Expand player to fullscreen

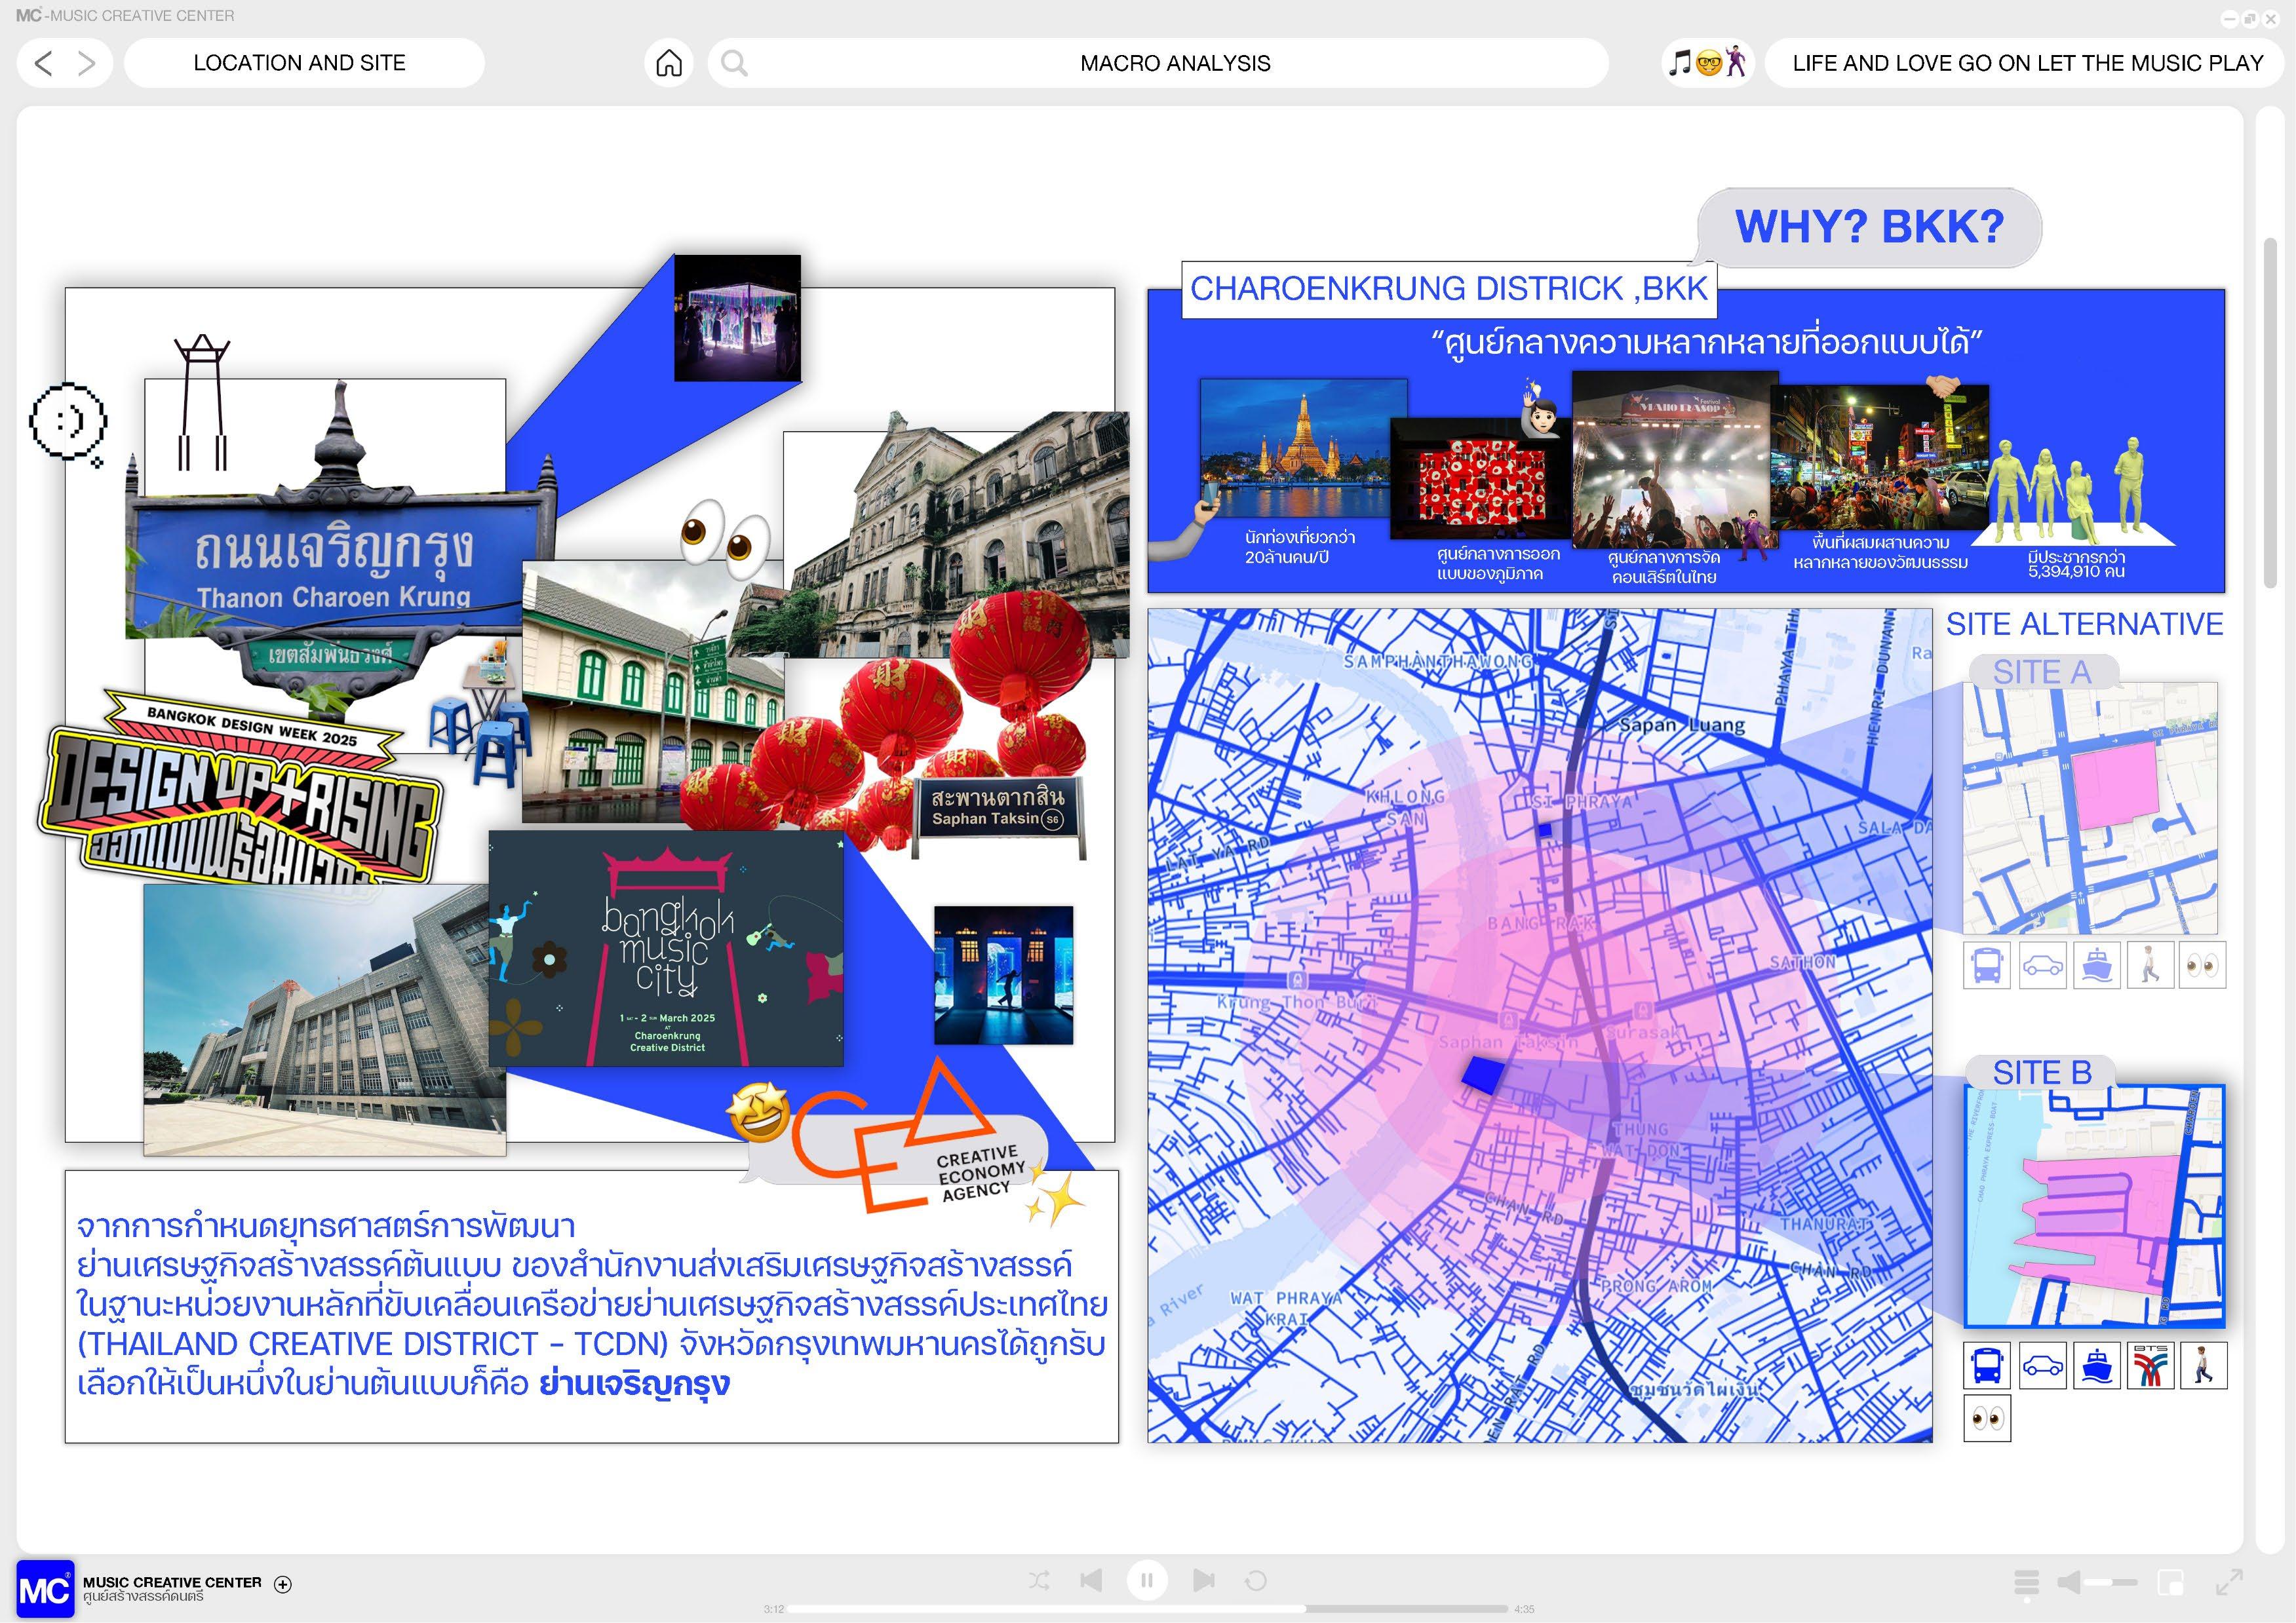2229,1582
